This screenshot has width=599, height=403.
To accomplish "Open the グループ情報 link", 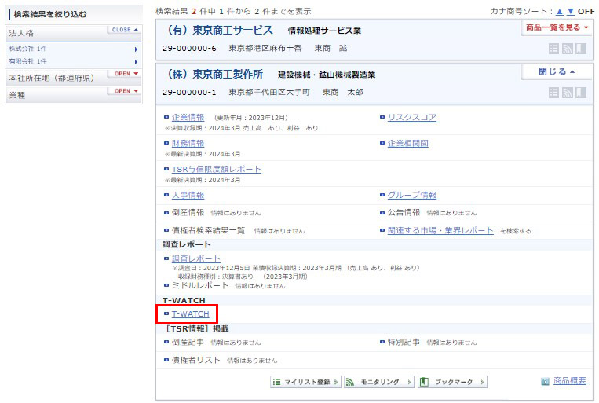I will click(x=412, y=196).
